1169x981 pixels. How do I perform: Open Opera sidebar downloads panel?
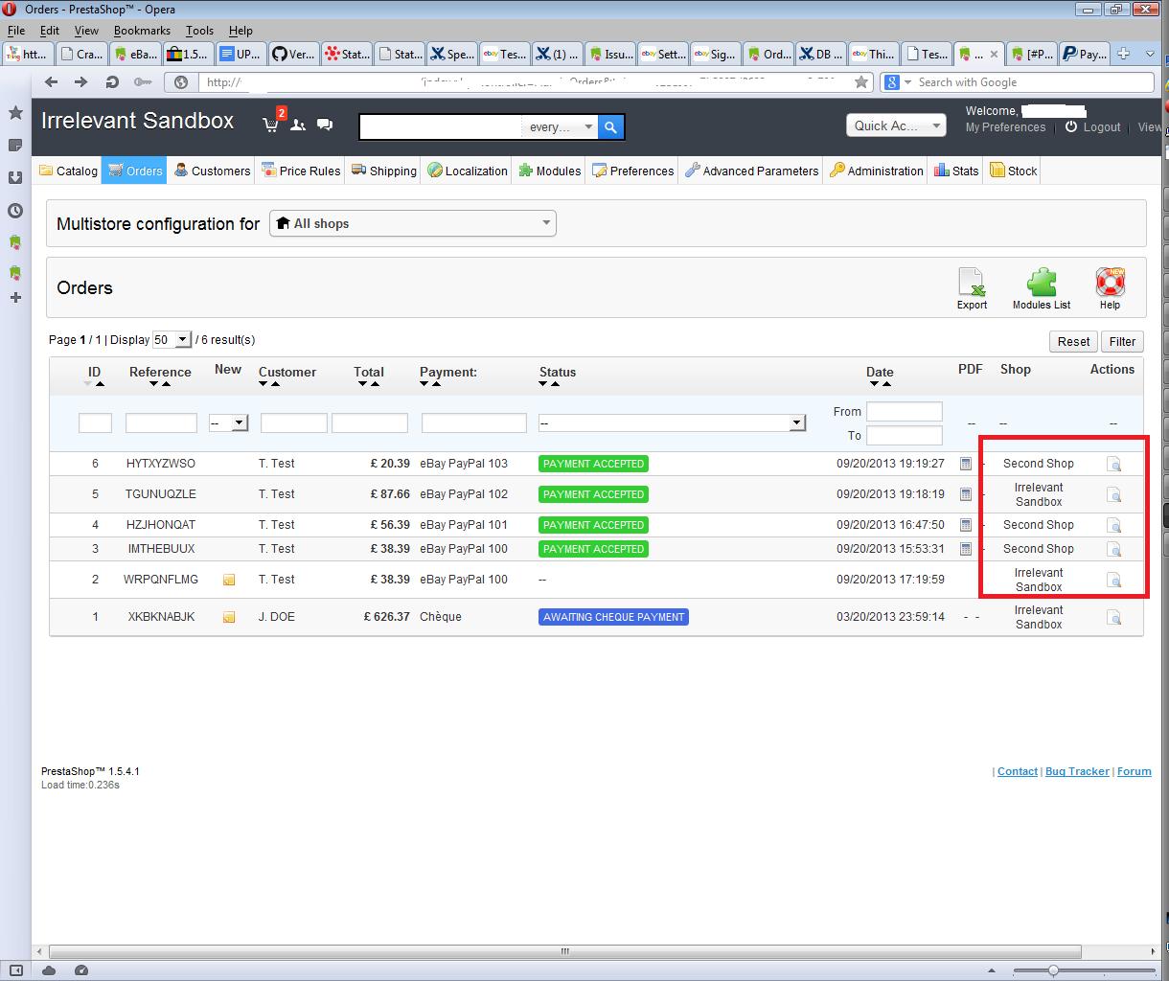click(x=15, y=178)
